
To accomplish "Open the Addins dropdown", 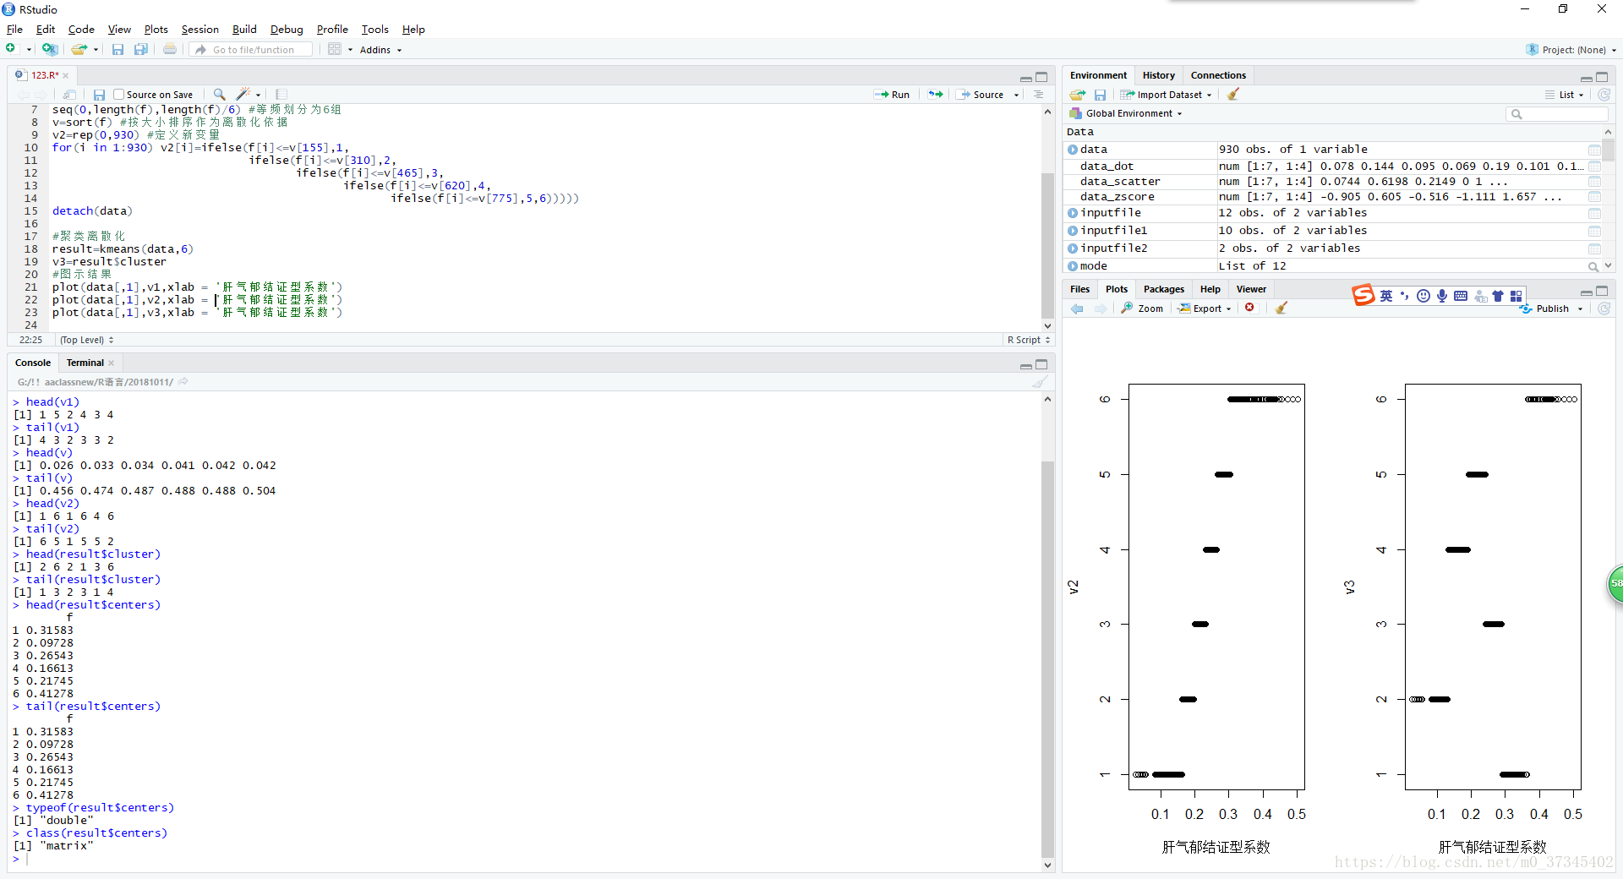I will tap(380, 50).
